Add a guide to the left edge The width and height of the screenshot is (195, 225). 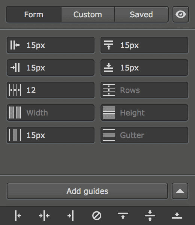(x=18, y=216)
